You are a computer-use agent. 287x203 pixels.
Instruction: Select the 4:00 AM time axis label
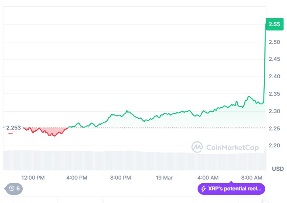208,177
